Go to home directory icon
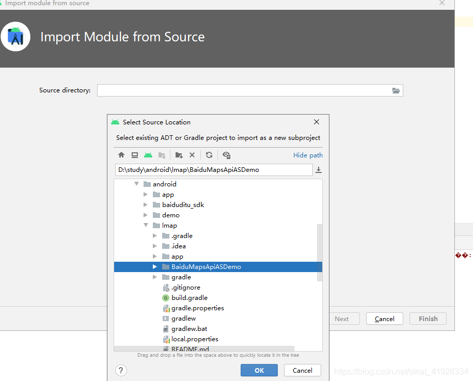This screenshot has height=381, width=473. 121,155
